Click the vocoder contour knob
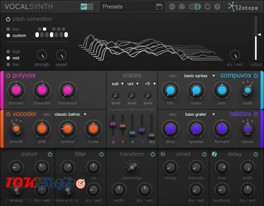 68,129
